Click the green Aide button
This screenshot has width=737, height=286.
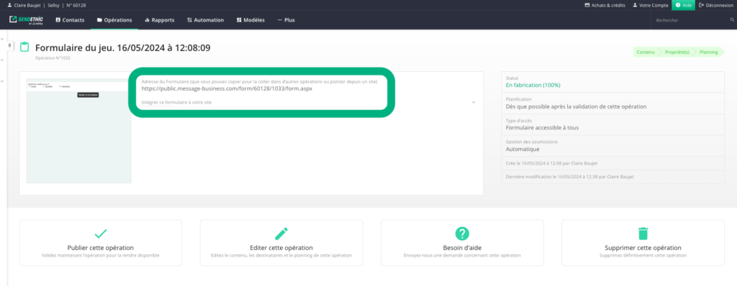[684, 5]
